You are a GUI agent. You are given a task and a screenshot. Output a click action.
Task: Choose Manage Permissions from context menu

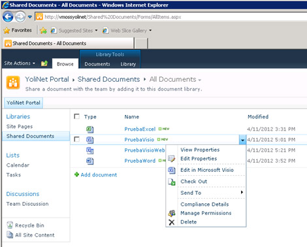pos(206,213)
